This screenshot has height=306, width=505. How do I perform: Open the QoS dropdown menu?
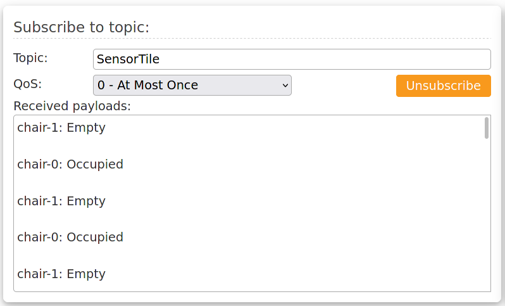[192, 85]
